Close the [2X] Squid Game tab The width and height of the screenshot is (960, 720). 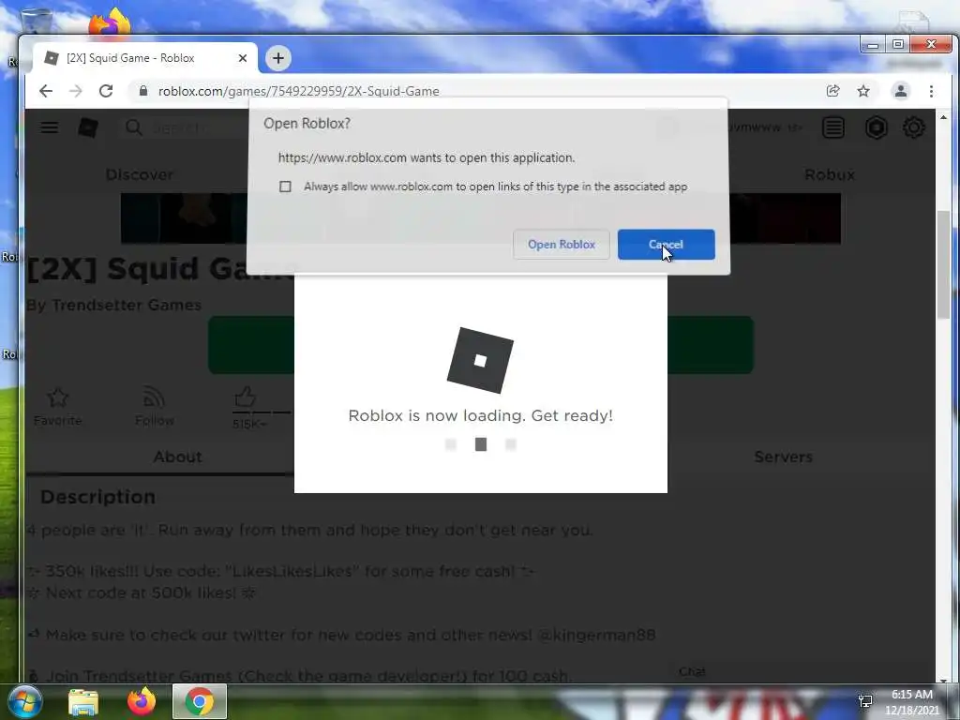(243, 58)
